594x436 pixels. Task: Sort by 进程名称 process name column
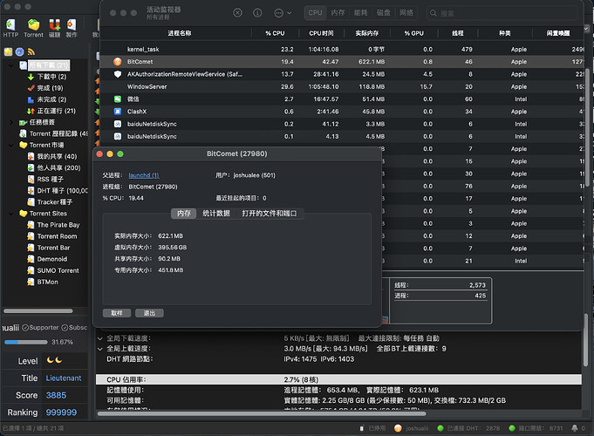tap(179, 33)
